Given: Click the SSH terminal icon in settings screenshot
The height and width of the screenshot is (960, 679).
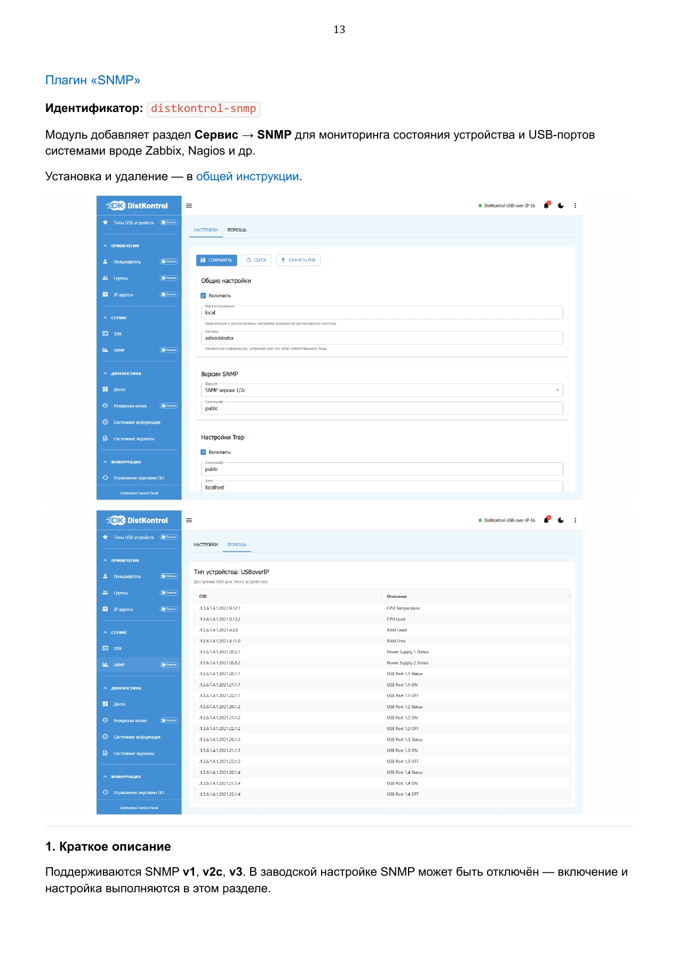Looking at the screenshot, I should pos(105,334).
